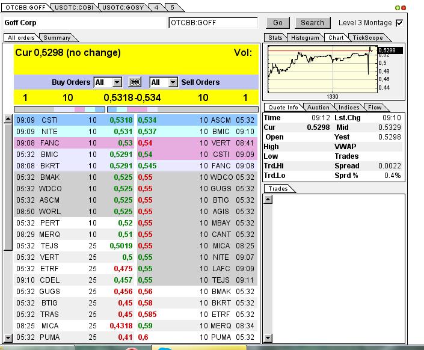Click the best bid-ask 0,5318-0,534 summary

132,97
